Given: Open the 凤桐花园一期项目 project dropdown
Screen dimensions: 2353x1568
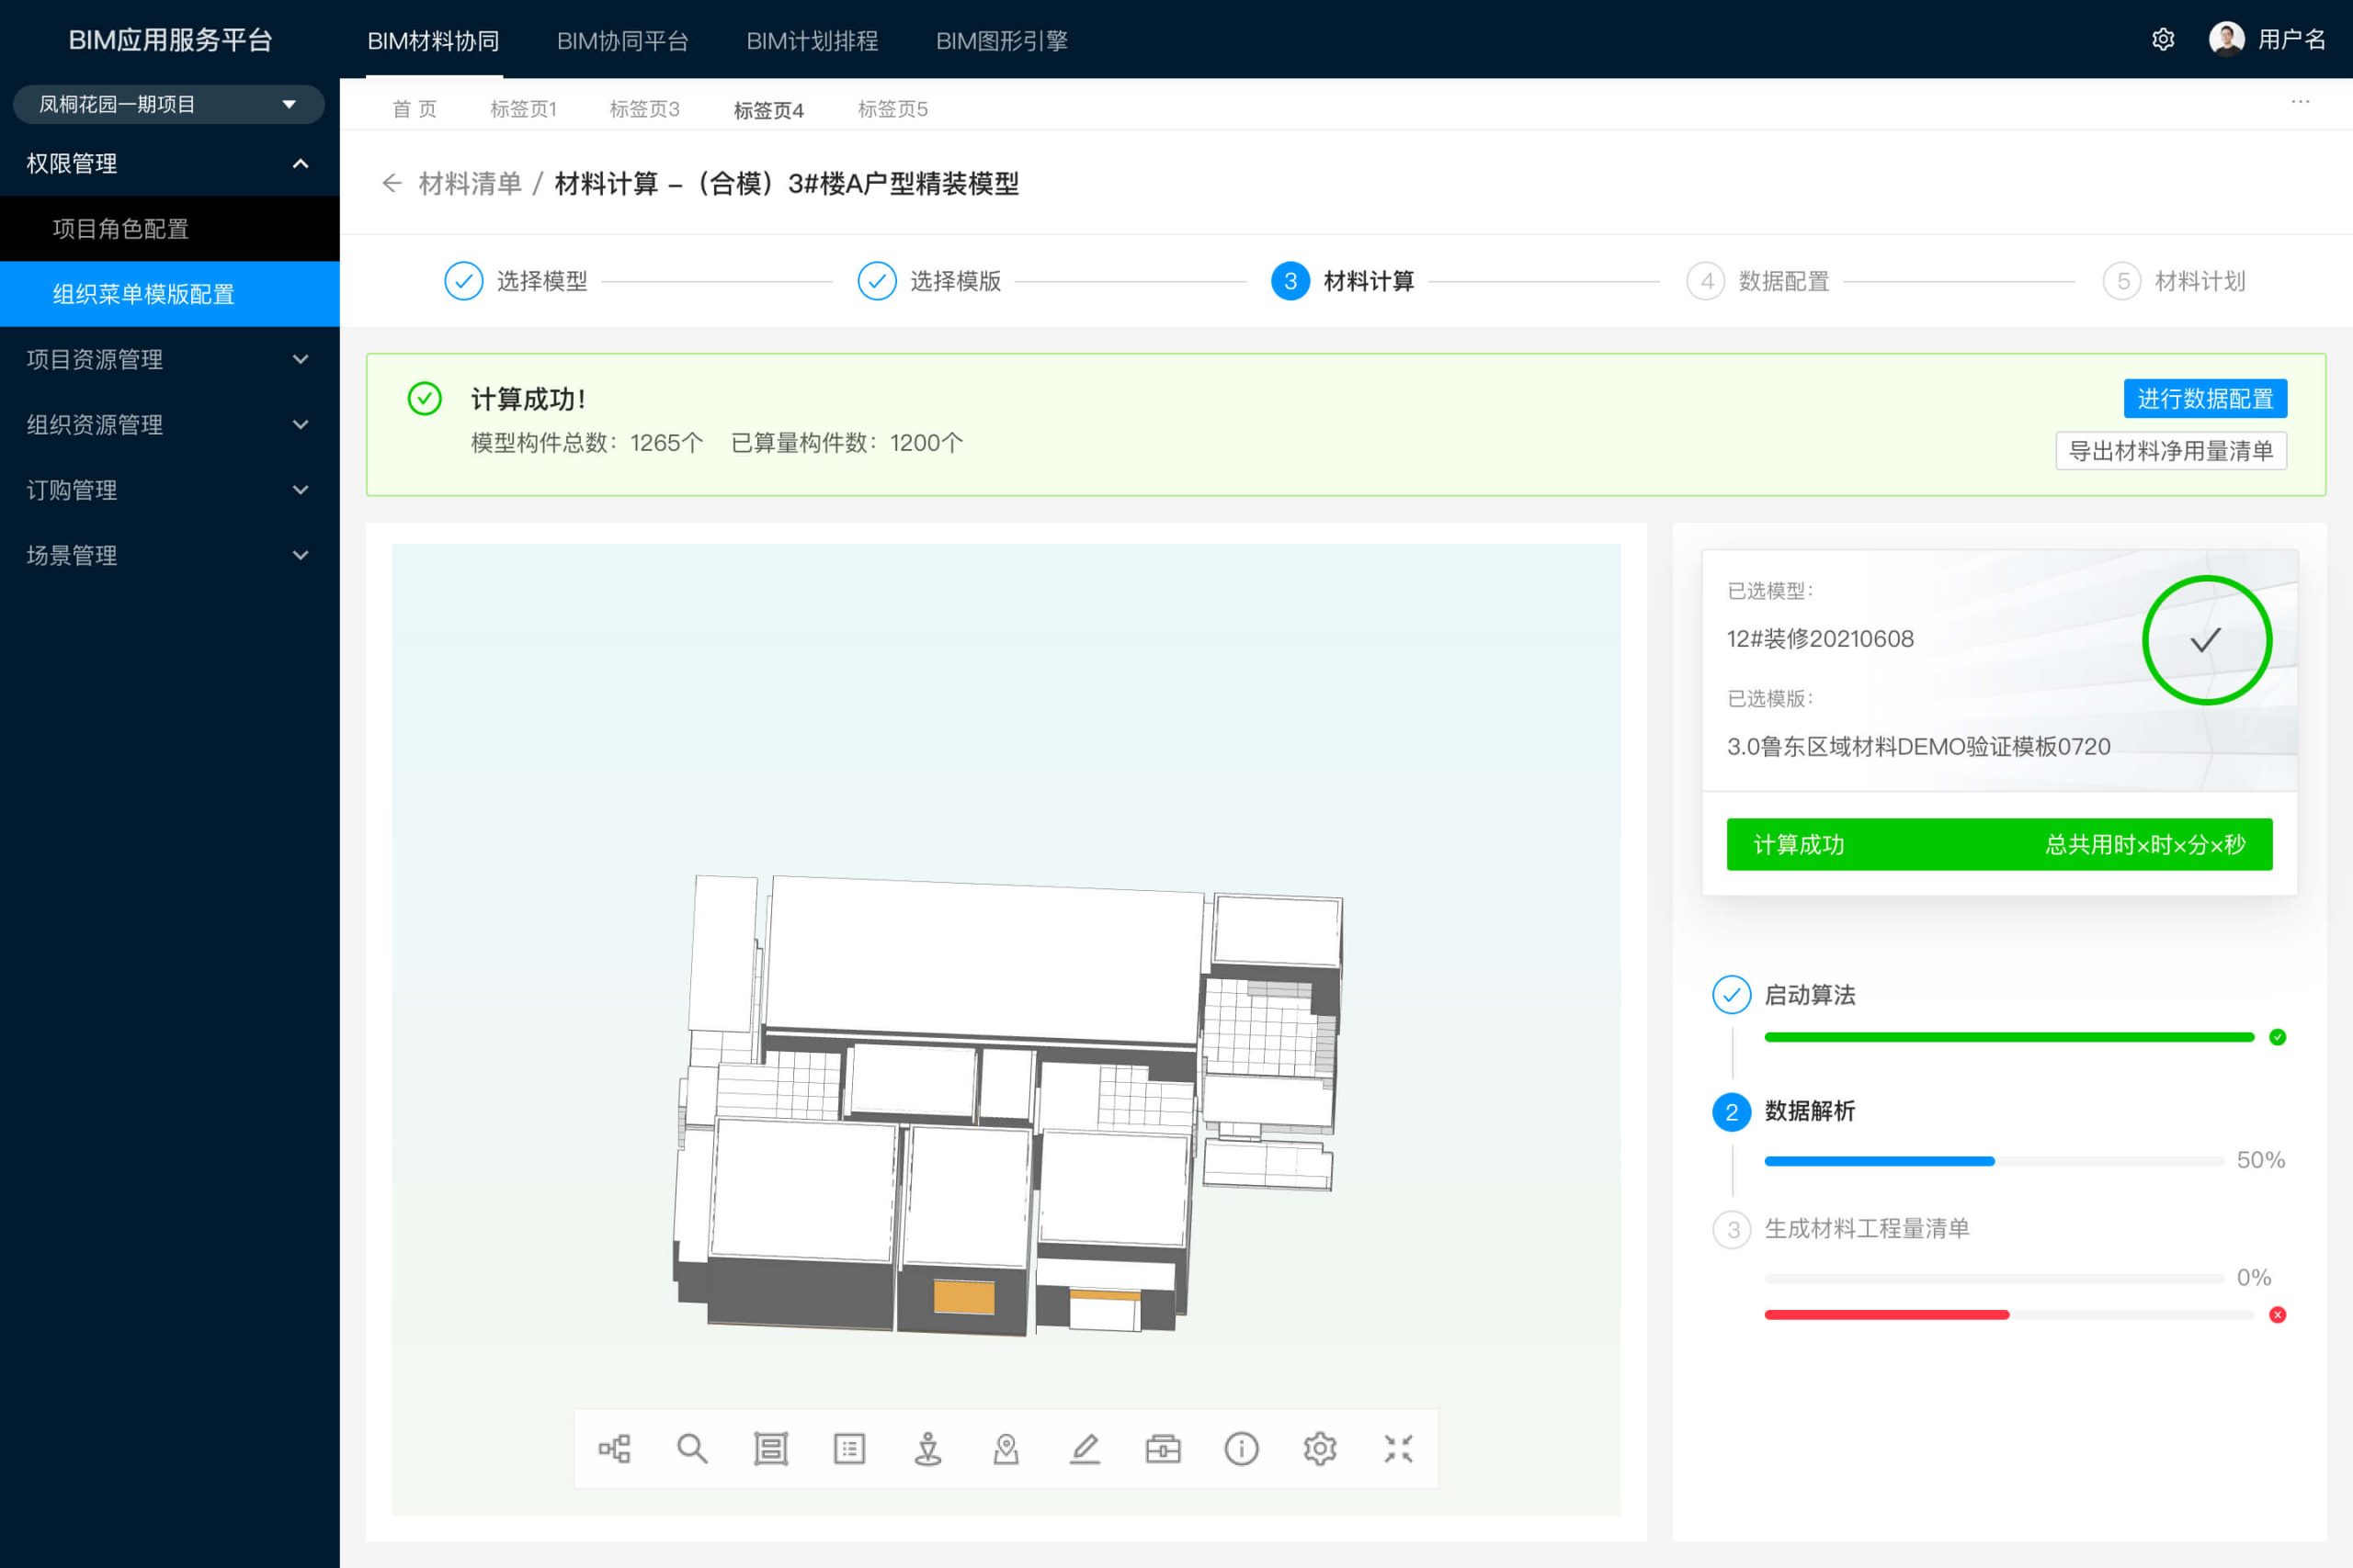Looking at the screenshot, I should tap(168, 104).
